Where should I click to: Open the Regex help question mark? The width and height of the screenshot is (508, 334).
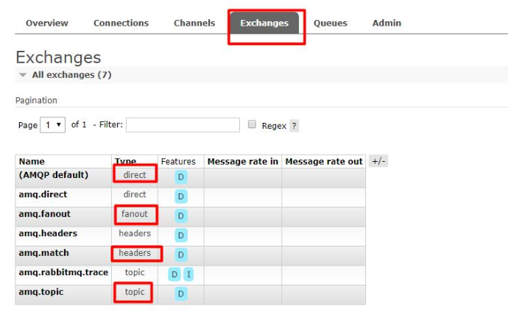294,126
